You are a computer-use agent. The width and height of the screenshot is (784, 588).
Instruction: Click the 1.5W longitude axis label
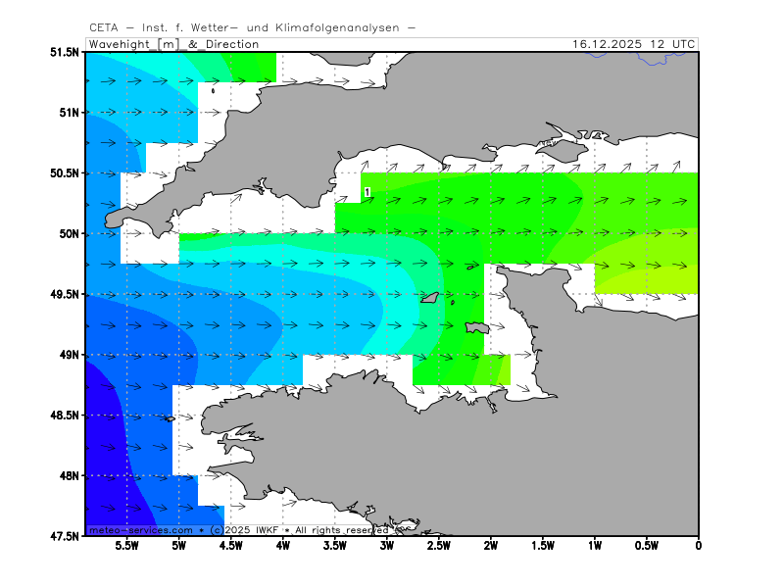542,546
